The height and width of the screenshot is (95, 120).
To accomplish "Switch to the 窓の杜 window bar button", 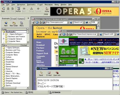I will [36, 92].
